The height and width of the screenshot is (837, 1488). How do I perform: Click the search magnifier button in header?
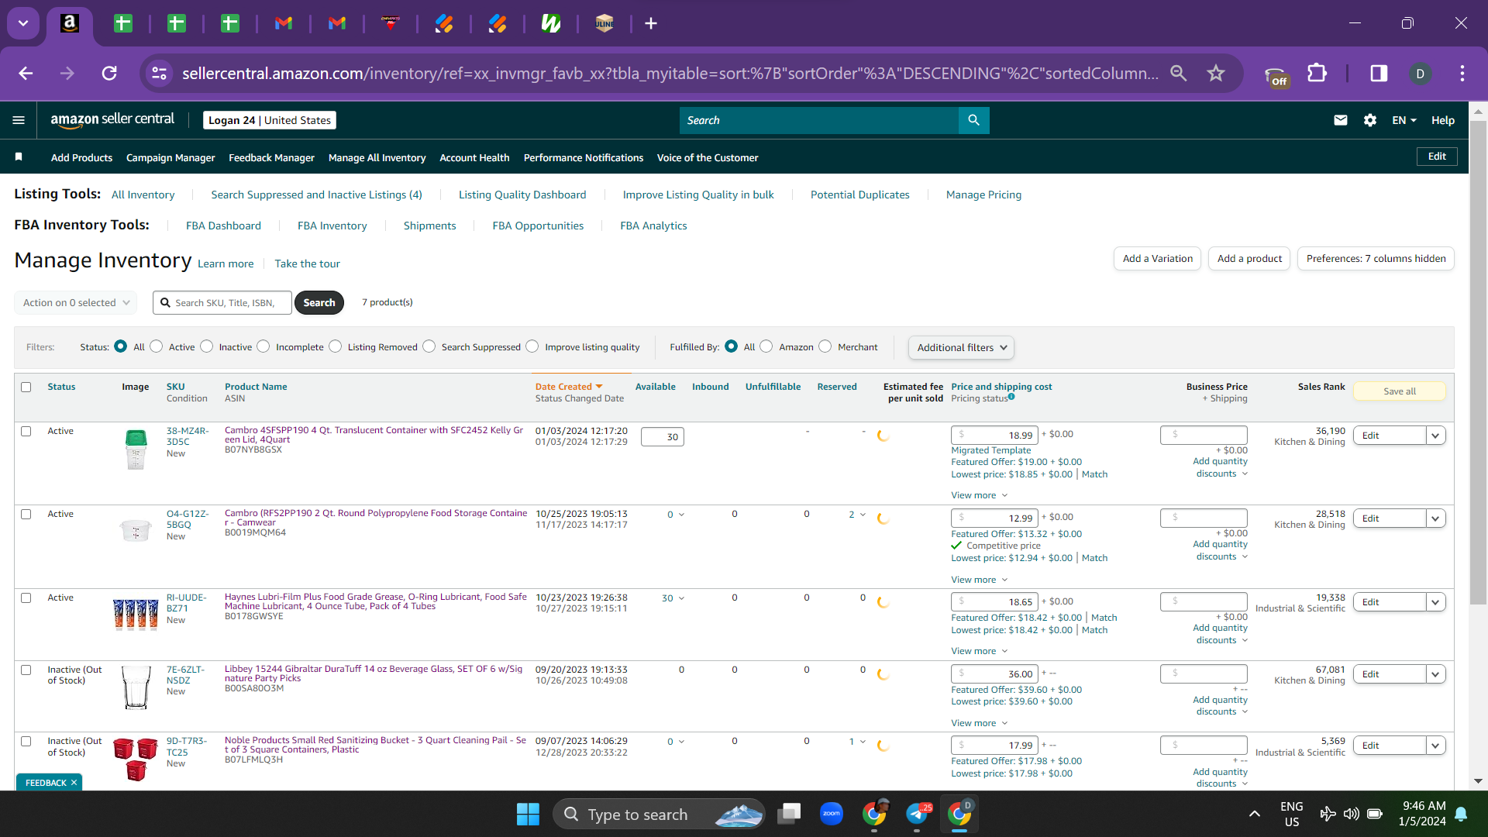tap(973, 120)
